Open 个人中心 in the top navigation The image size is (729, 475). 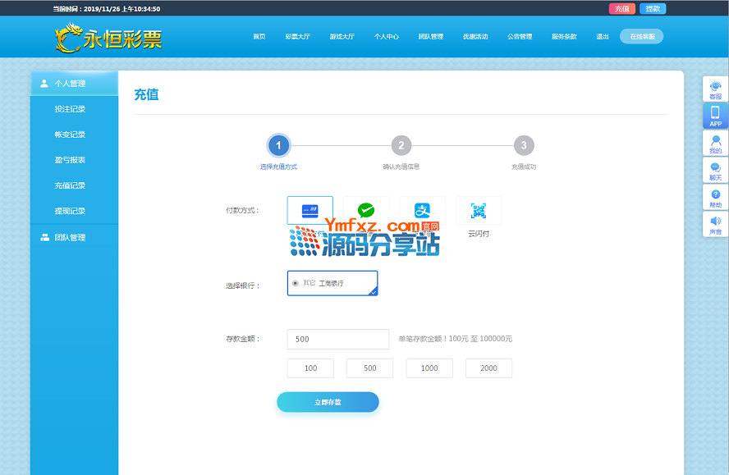point(386,37)
